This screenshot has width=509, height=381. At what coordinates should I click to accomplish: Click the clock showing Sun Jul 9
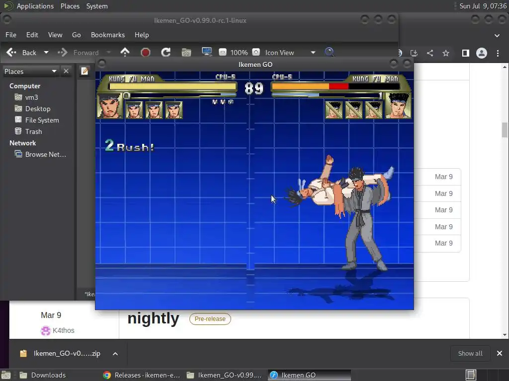[483, 6]
